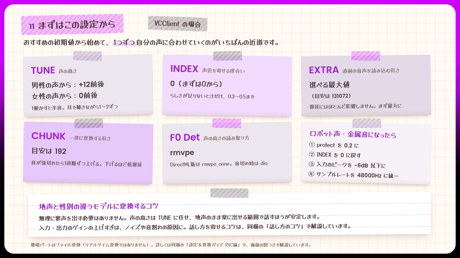Screen dimensions: 460x258
Task: Select step "③ 入力のピークを -6dB 以下に"
Action: [x=347, y=165]
